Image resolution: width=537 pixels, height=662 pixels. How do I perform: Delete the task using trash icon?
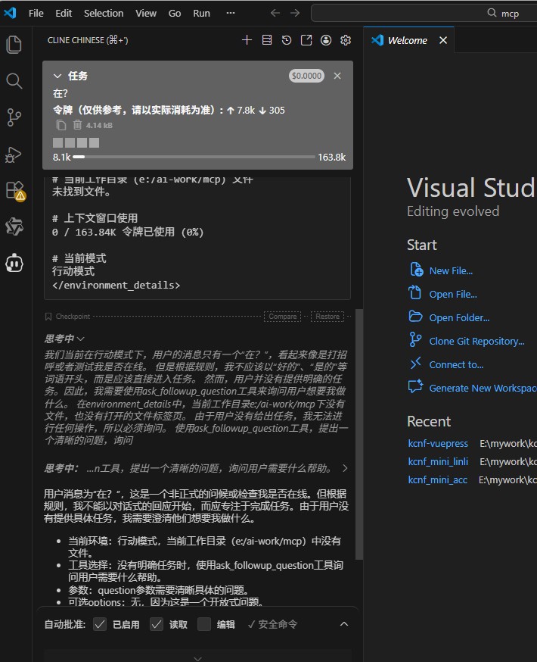pos(77,125)
